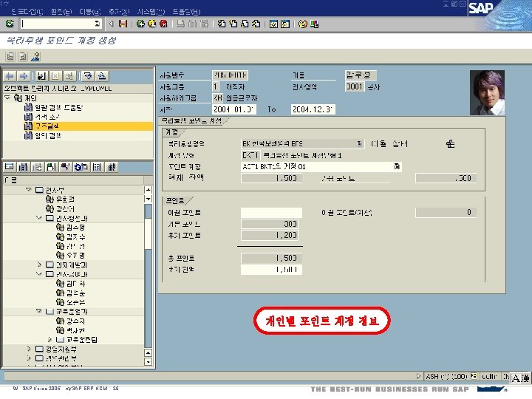Click the funnel filter icon in object manager

[88, 76]
